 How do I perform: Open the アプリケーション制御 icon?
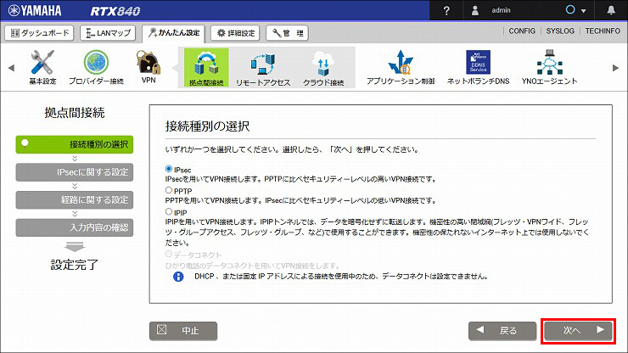pyautogui.click(x=401, y=66)
